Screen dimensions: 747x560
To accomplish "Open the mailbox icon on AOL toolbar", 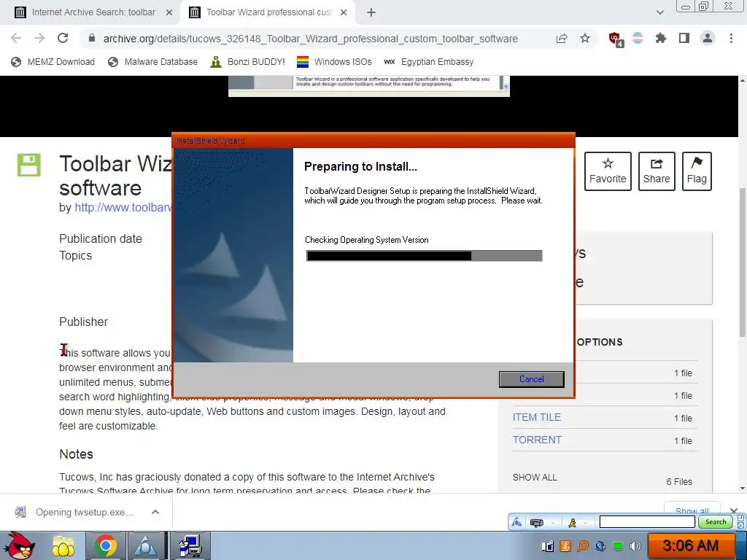I will click(537, 523).
